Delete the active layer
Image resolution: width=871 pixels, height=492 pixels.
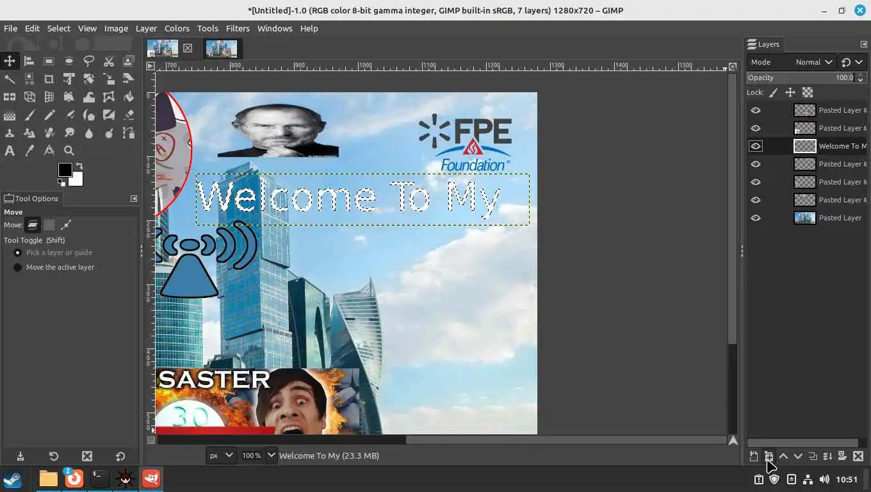(858, 456)
